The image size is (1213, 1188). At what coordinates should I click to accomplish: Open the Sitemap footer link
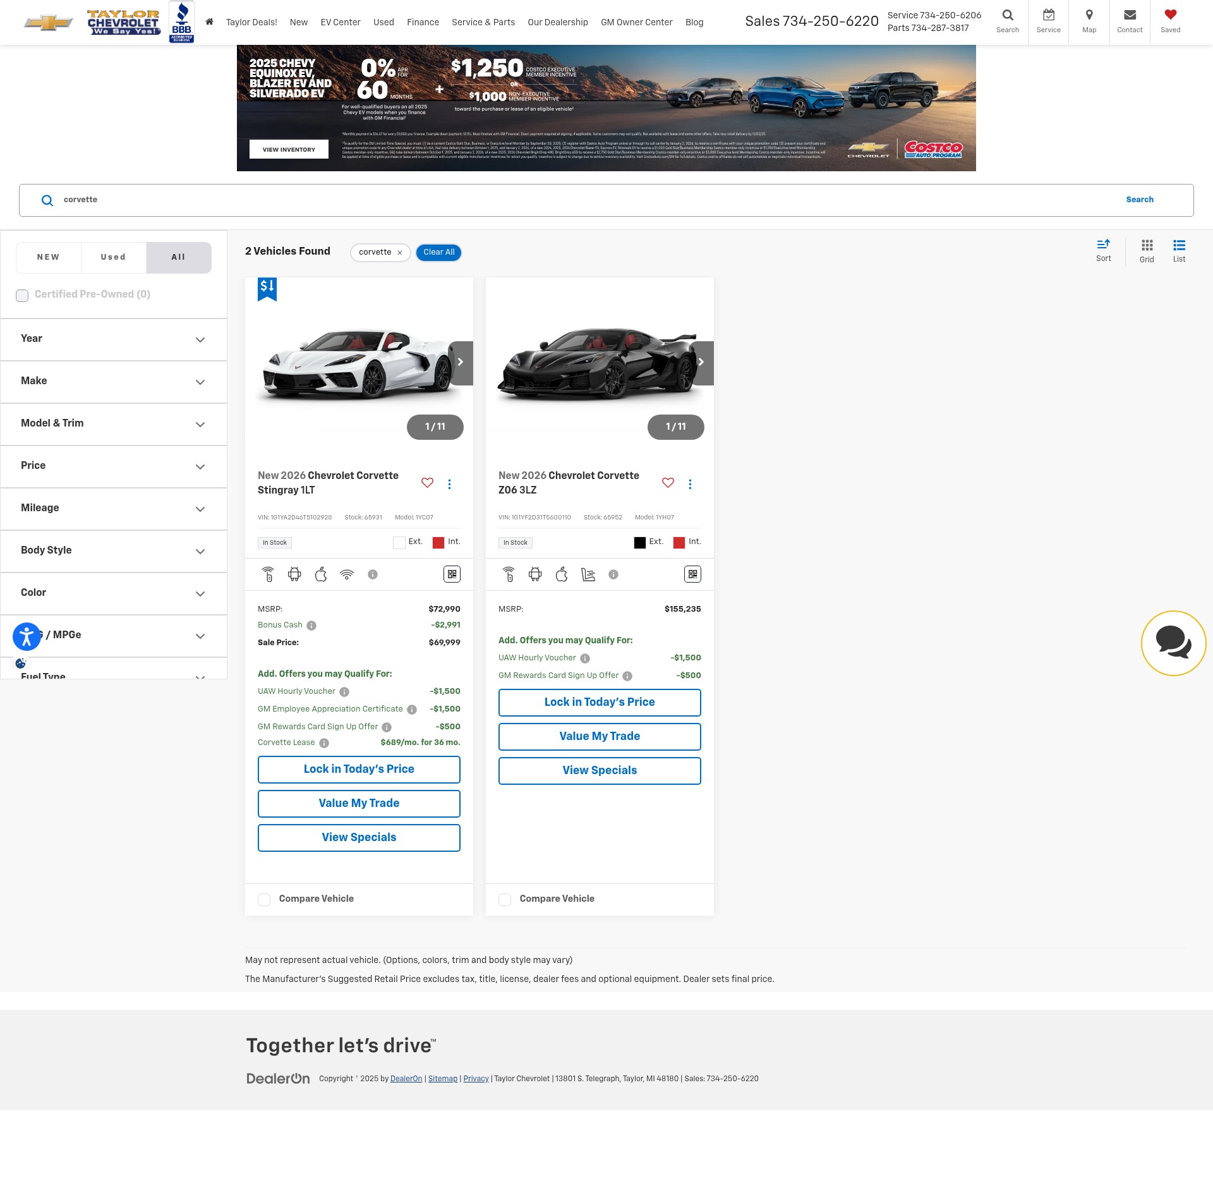[443, 1079]
